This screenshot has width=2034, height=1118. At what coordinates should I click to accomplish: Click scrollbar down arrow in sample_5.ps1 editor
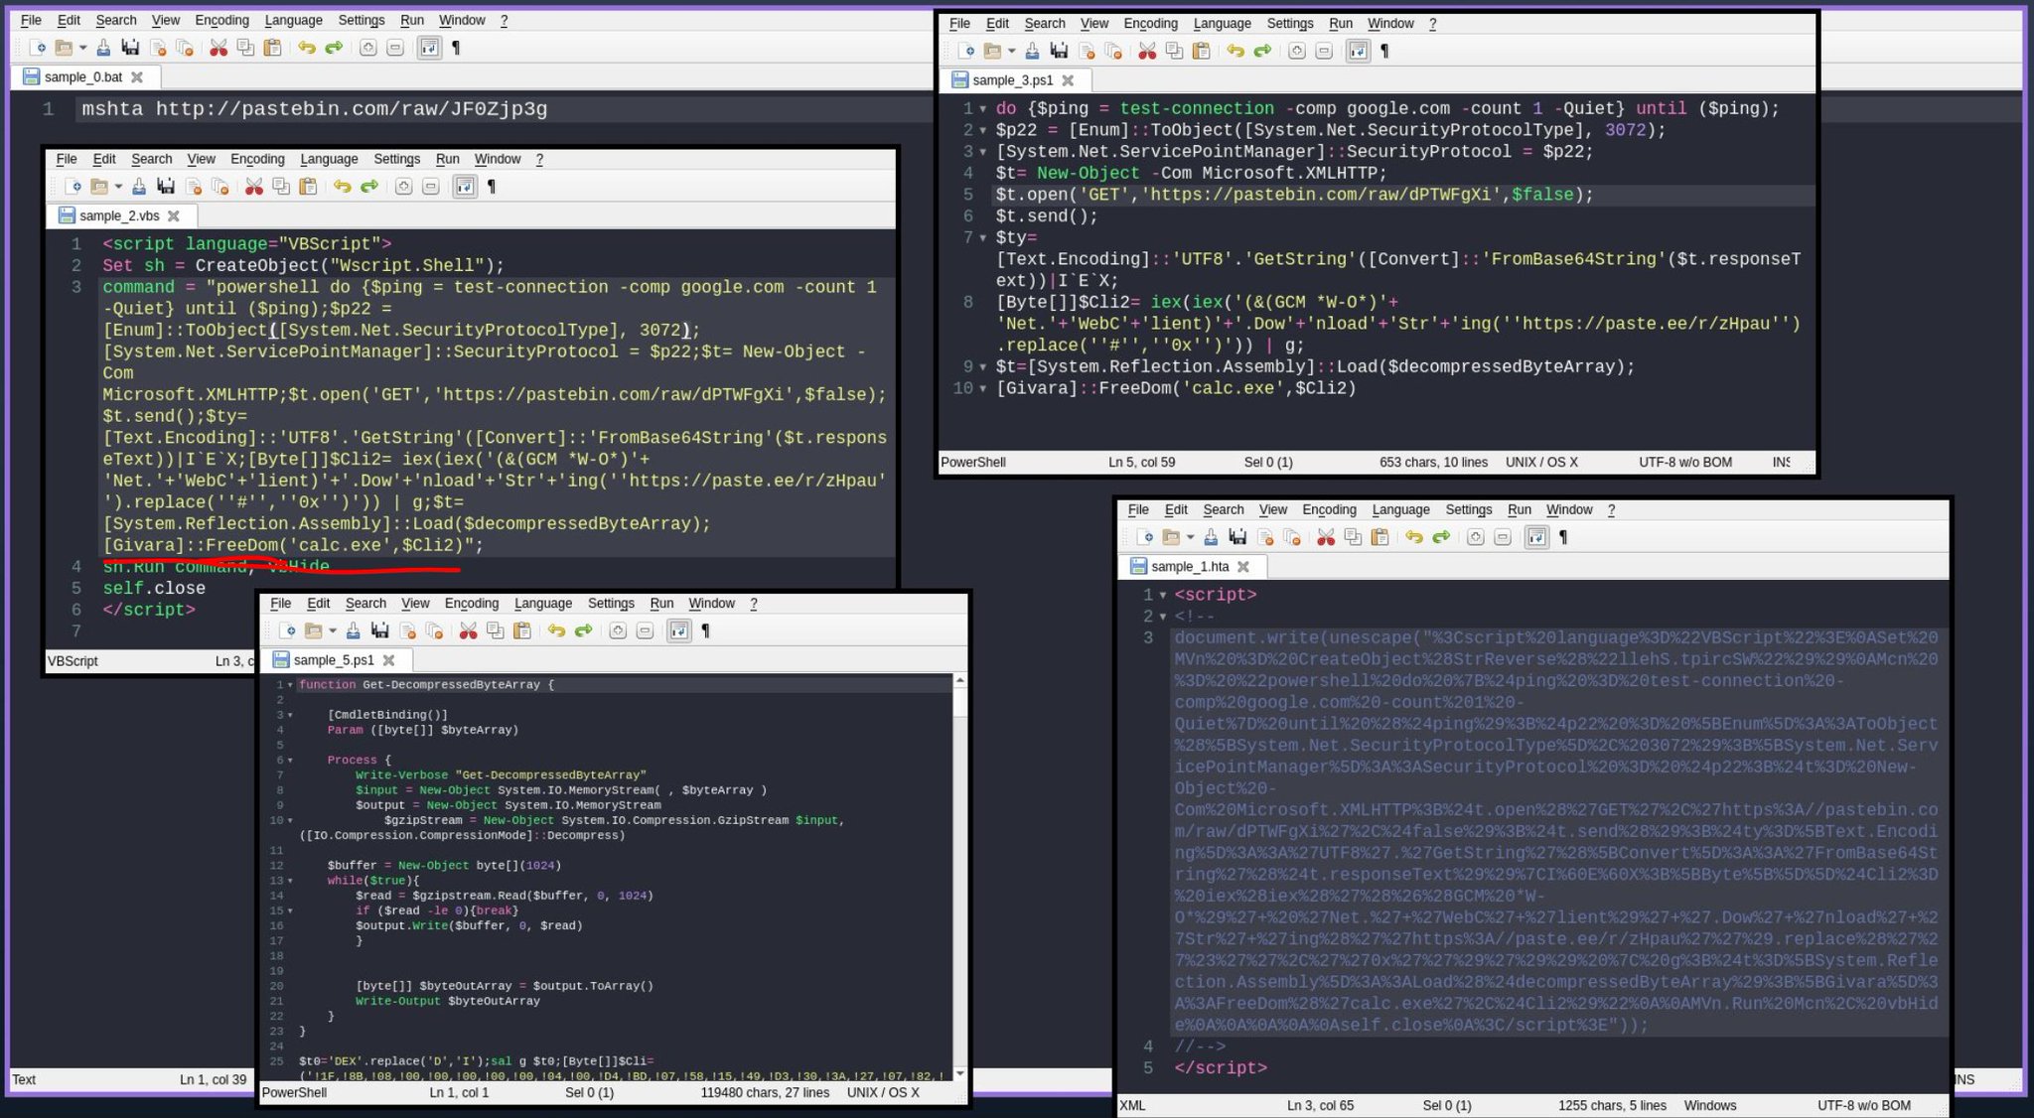(959, 1073)
